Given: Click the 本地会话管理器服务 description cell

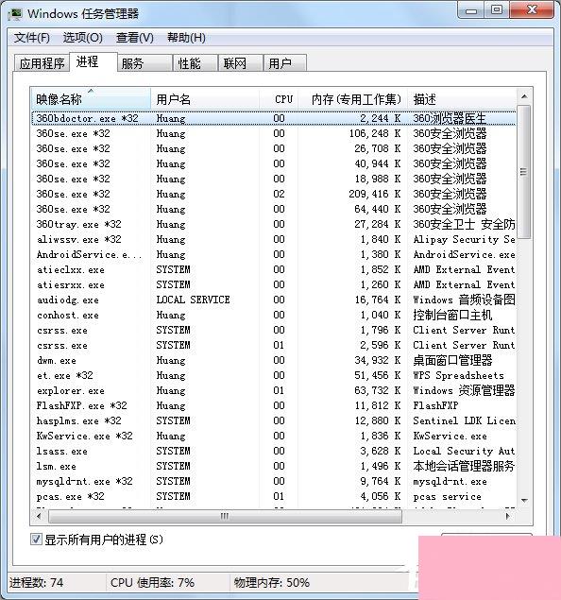Looking at the screenshot, I should pyautogui.click(x=464, y=466).
